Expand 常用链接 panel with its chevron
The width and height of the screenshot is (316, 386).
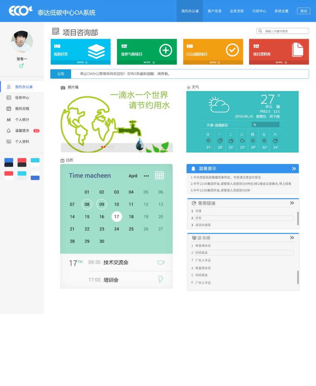point(292,203)
